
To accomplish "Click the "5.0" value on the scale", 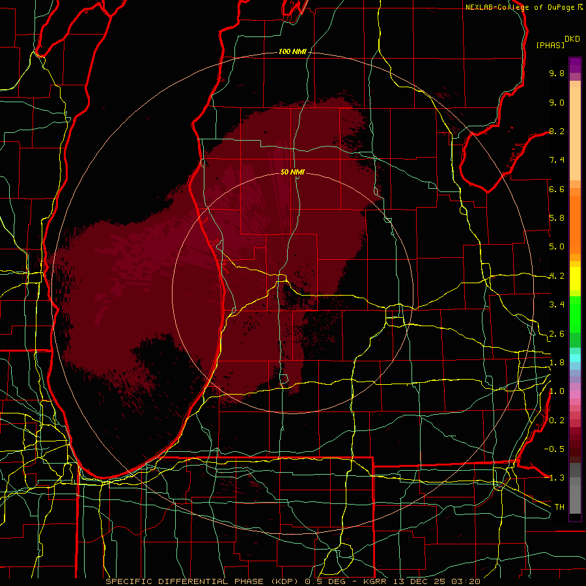I will 557,247.
